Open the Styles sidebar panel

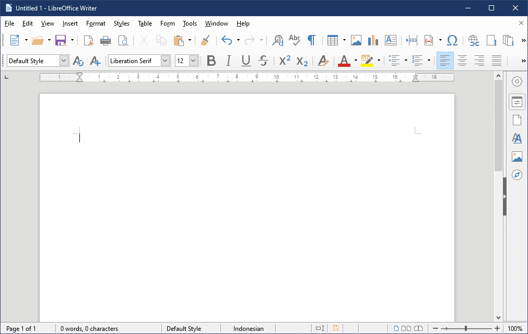(517, 138)
